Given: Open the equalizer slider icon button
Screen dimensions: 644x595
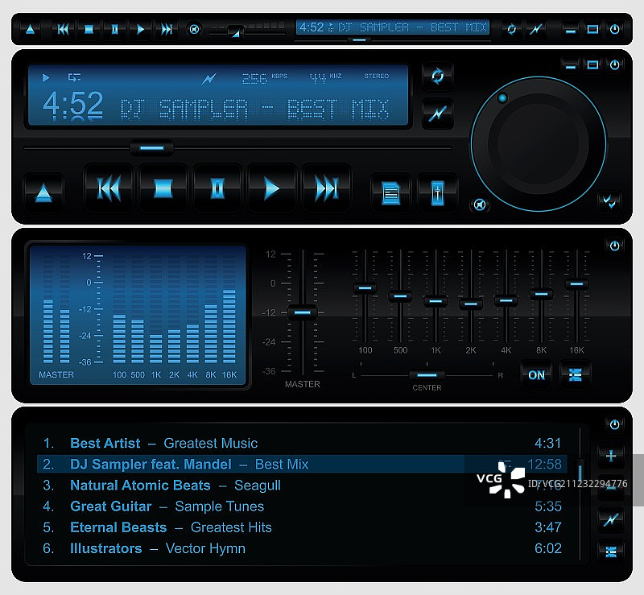Looking at the screenshot, I should pyautogui.click(x=437, y=193).
